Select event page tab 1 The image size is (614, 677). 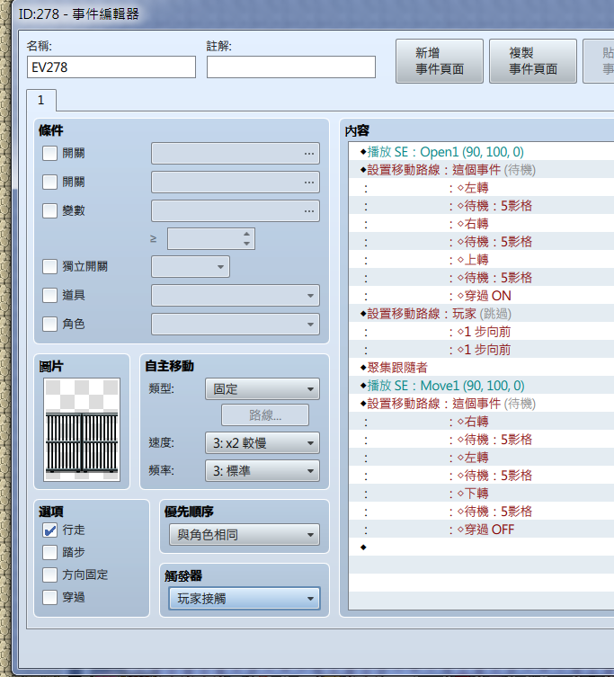pyautogui.click(x=41, y=100)
